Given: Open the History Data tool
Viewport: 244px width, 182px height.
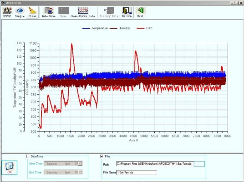Looking at the screenshot, I should coord(109,12).
